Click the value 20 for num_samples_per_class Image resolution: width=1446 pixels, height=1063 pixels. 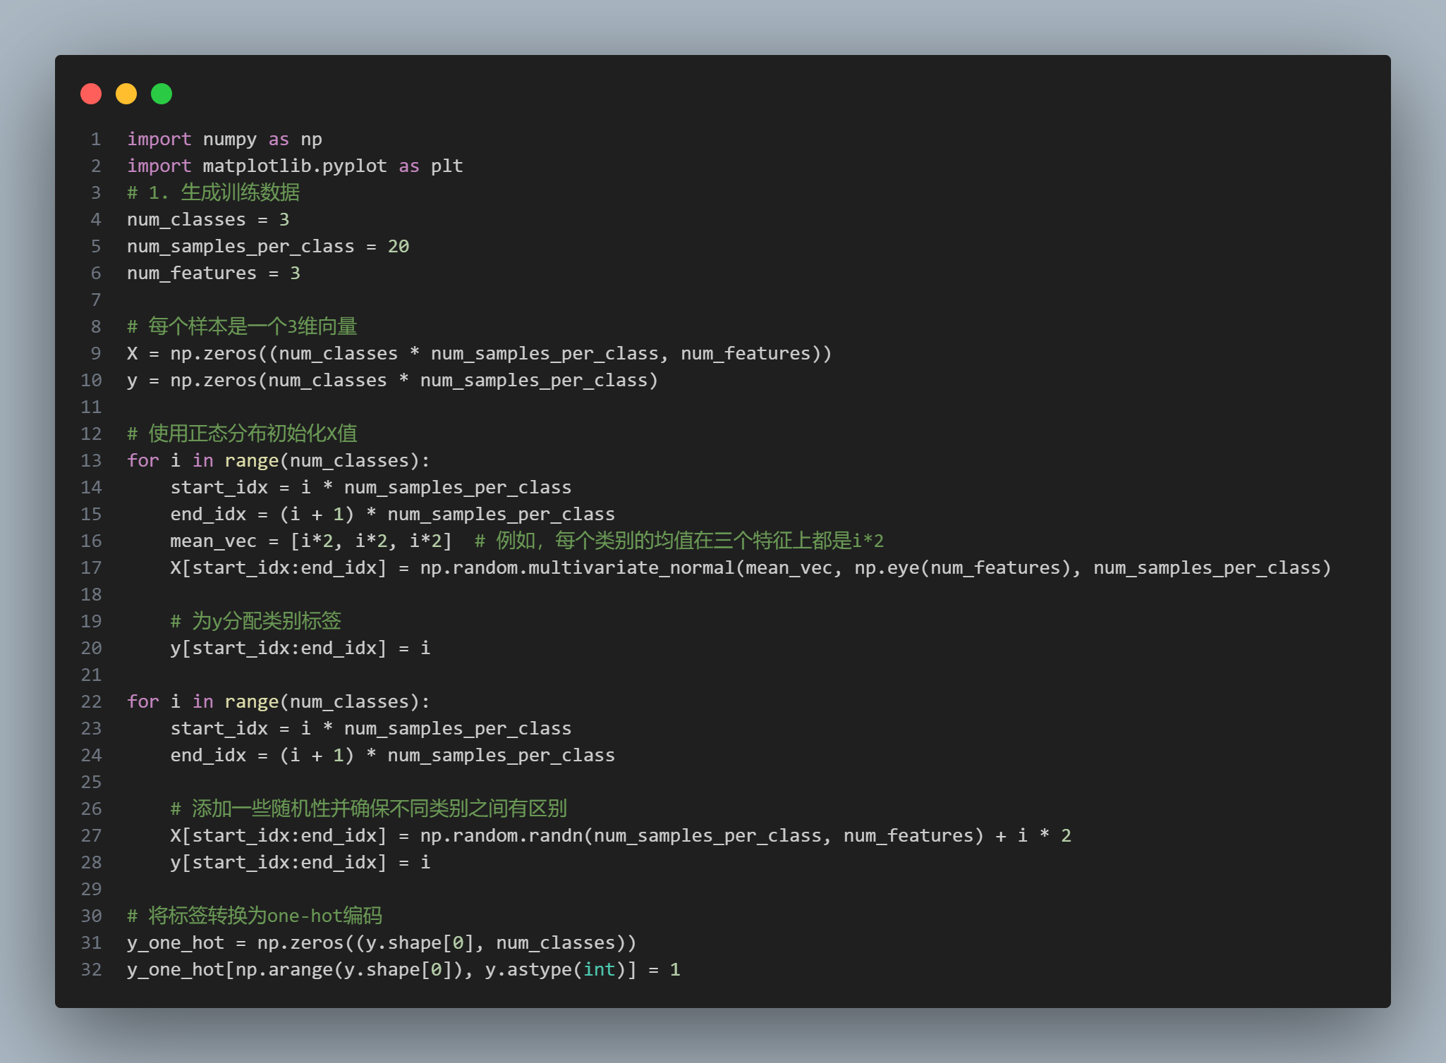pos(398,247)
